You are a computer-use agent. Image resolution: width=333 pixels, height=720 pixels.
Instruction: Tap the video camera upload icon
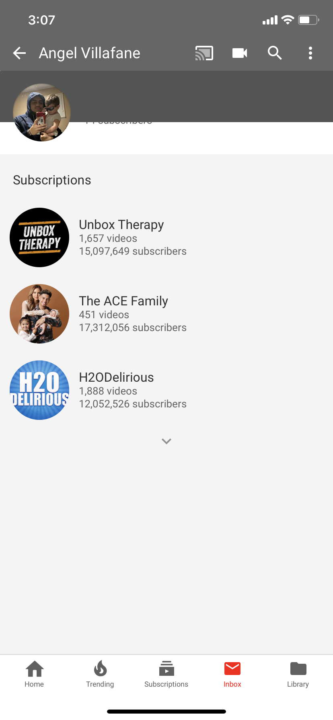[240, 53]
